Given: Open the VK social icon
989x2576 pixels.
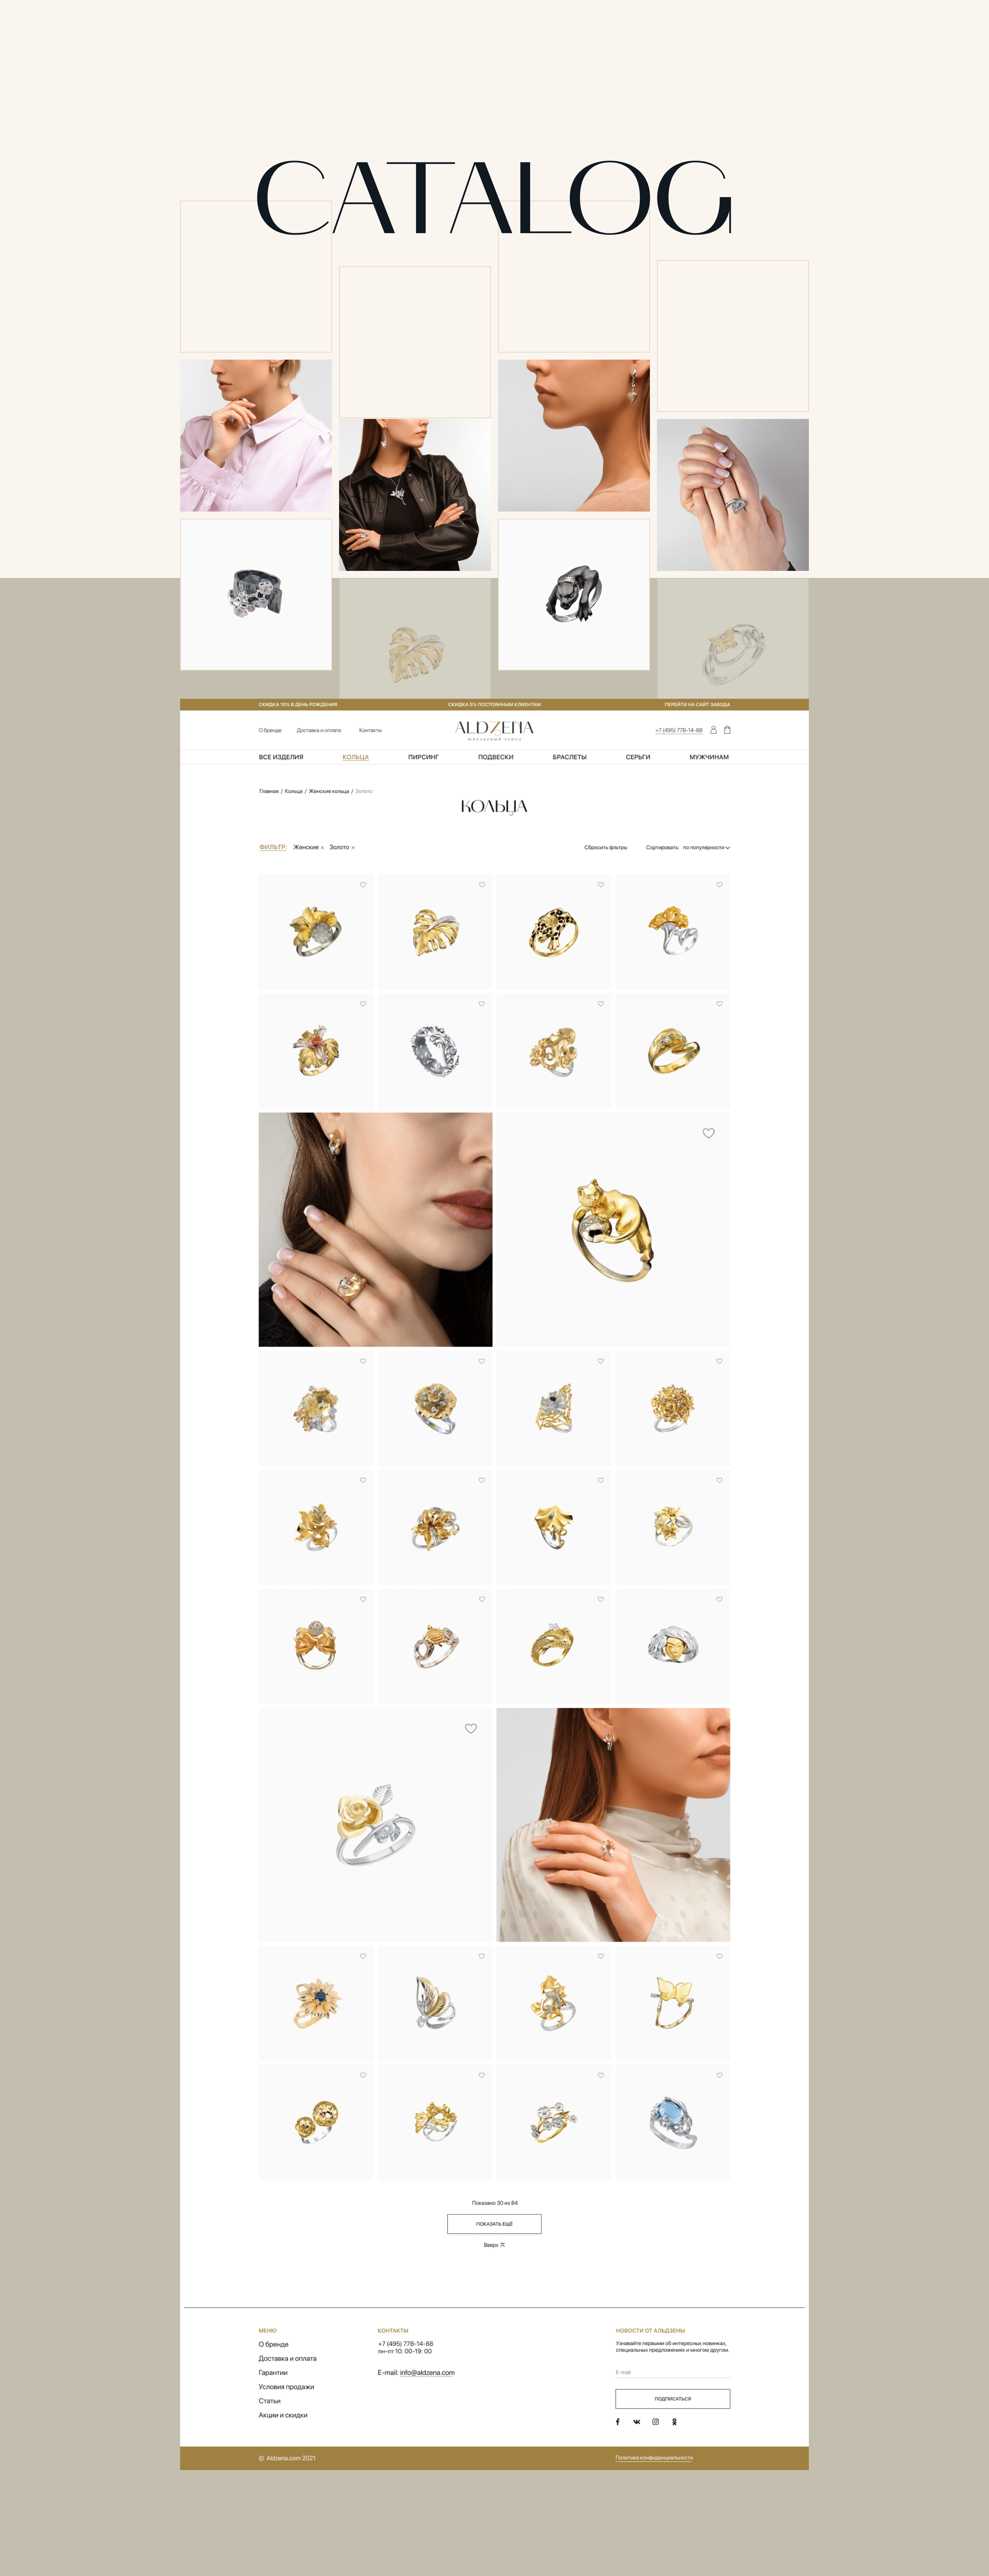Looking at the screenshot, I should tap(636, 2422).
